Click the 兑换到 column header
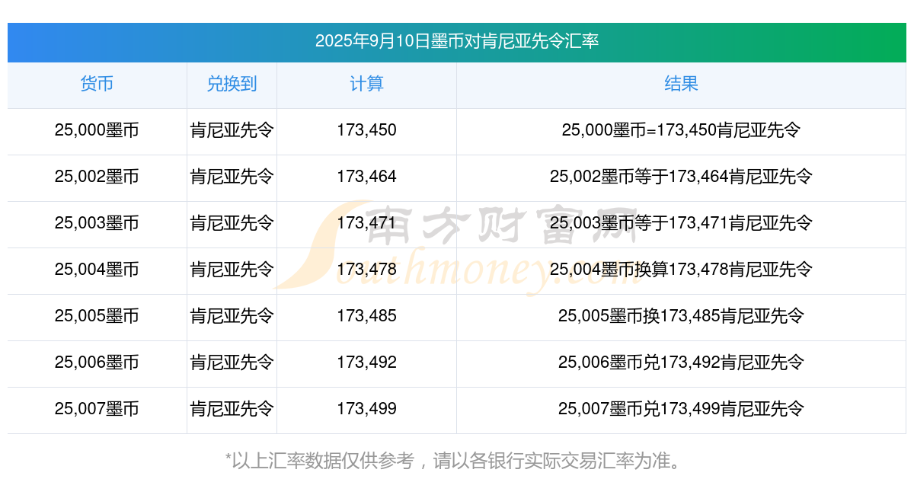The width and height of the screenshot is (914, 495). 232,84
